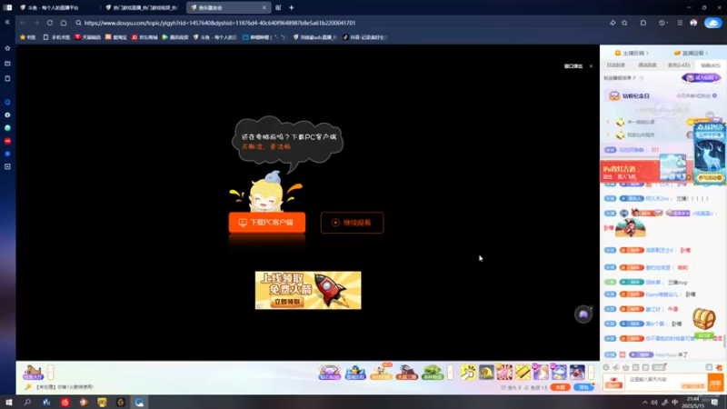Open a new browser tab
This screenshot has height=409, width=727.
(x=291, y=7)
